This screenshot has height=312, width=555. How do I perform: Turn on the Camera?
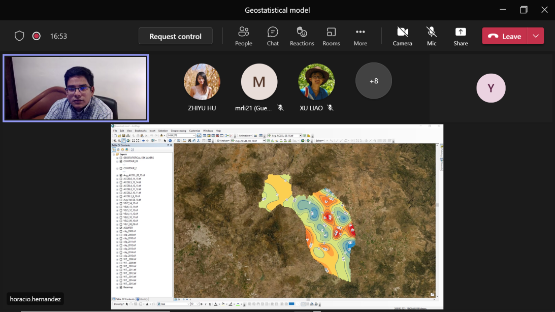[402, 36]
